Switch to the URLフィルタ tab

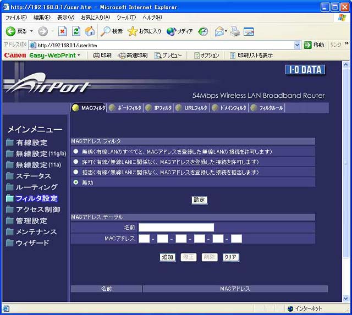(191, 108)
